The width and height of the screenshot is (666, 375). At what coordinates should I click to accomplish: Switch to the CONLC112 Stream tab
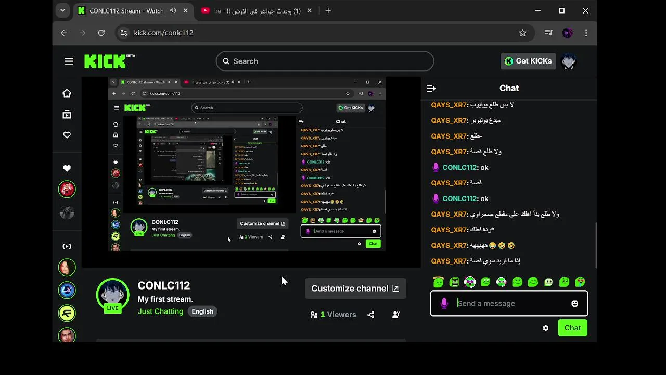[126, 10]
